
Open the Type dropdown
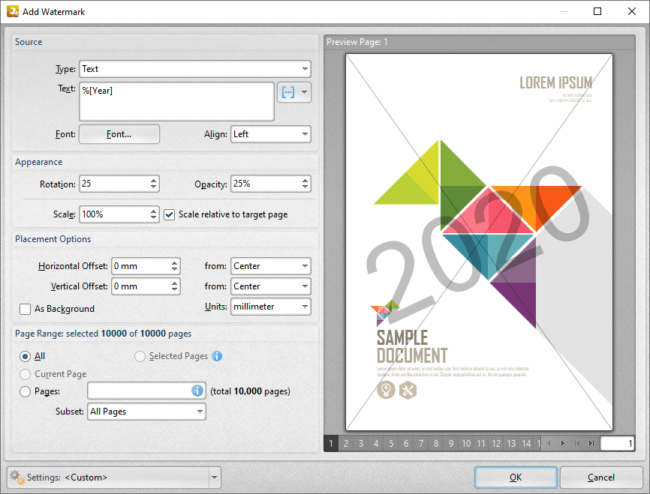[195, 69]
